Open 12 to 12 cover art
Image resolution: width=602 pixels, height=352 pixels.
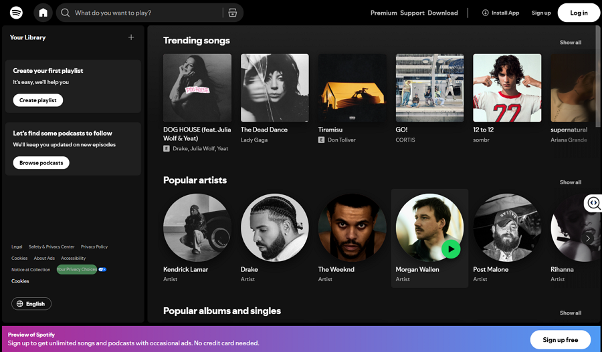(507, 87)
